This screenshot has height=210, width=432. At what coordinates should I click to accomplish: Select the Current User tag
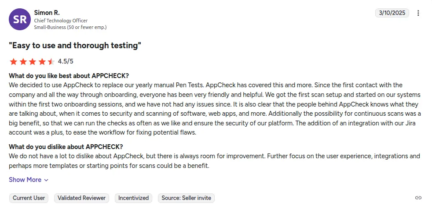(29, 198)
